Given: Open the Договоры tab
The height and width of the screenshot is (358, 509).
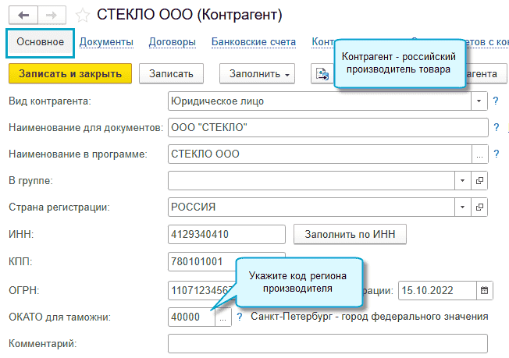Looking at the screenshot, I should (169, 41).
